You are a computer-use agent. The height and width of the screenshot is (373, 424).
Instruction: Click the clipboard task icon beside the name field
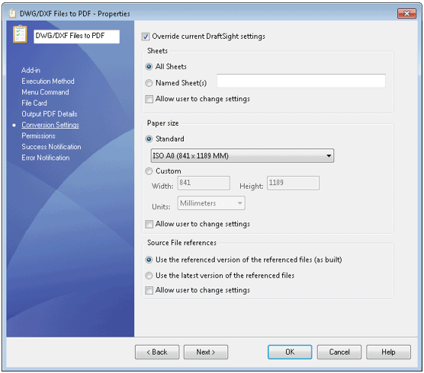(20, 34)
